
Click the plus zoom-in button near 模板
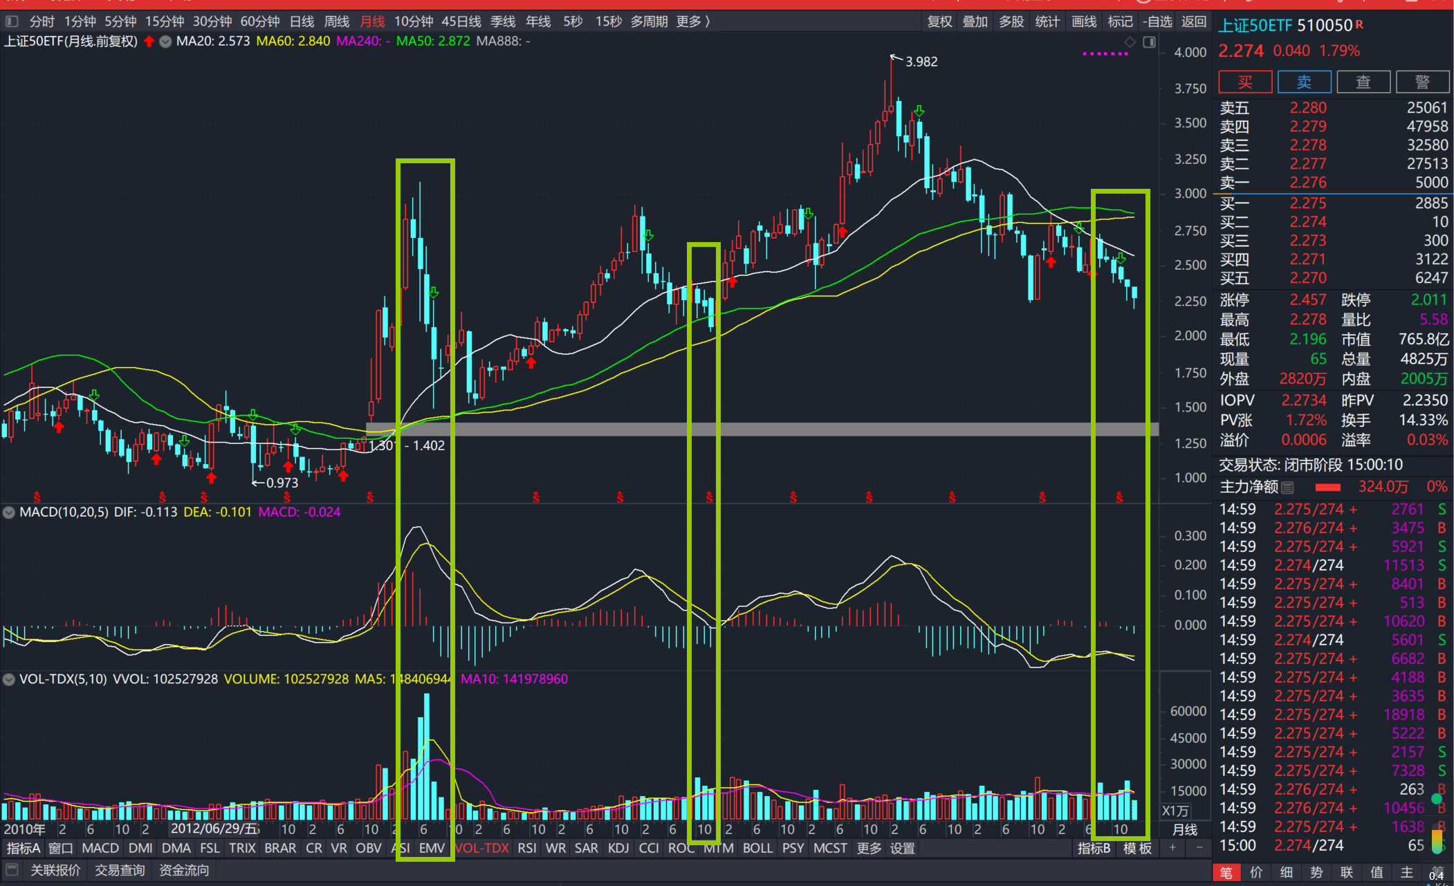pos(1172,848)
